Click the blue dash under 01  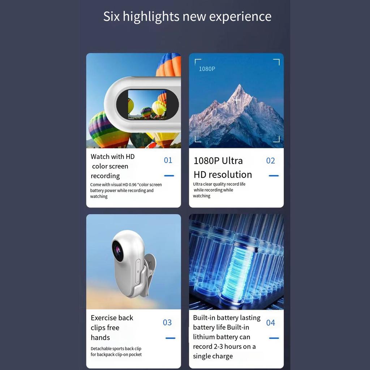(x=169, y=176)
